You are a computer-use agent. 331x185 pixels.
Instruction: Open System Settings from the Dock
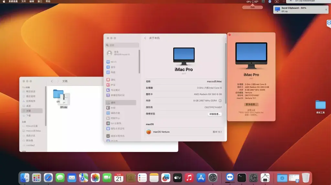[x=213, y=178]
